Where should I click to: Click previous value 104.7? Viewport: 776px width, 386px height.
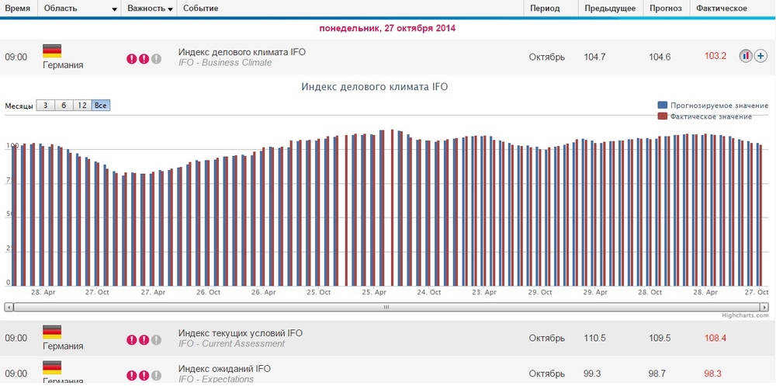coord(595,57)
